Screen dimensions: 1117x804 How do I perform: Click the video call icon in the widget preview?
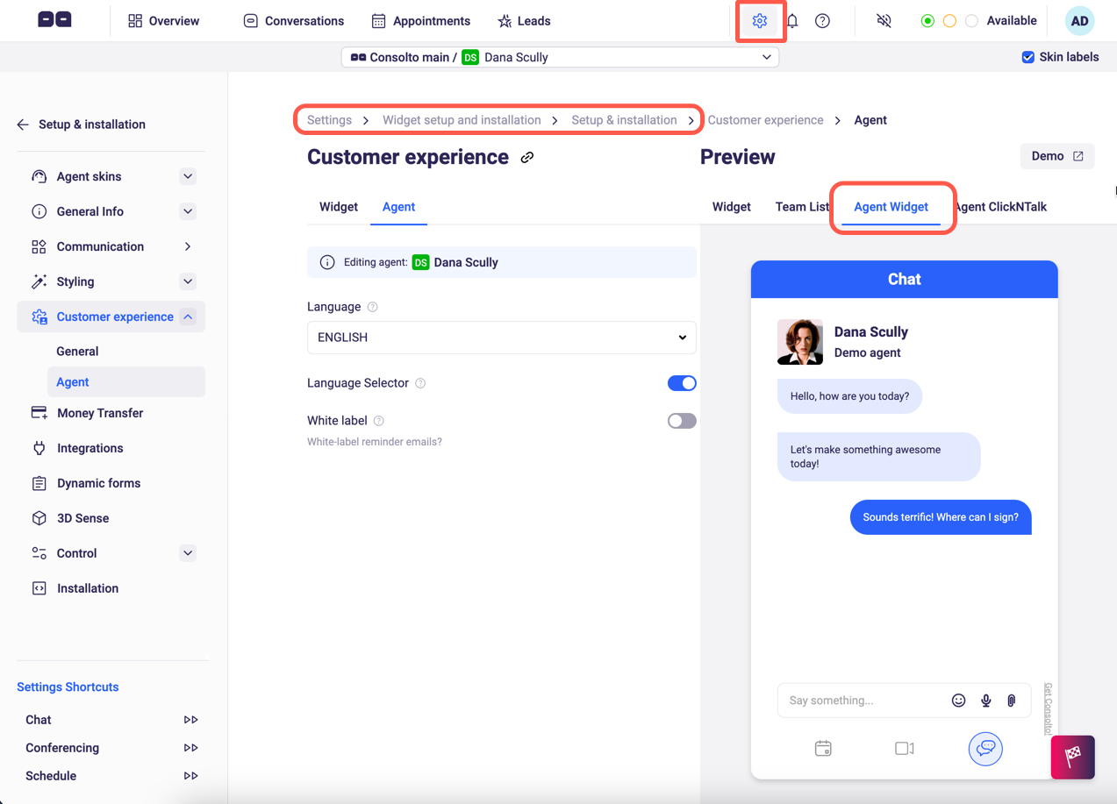click(x=904, y=748)
